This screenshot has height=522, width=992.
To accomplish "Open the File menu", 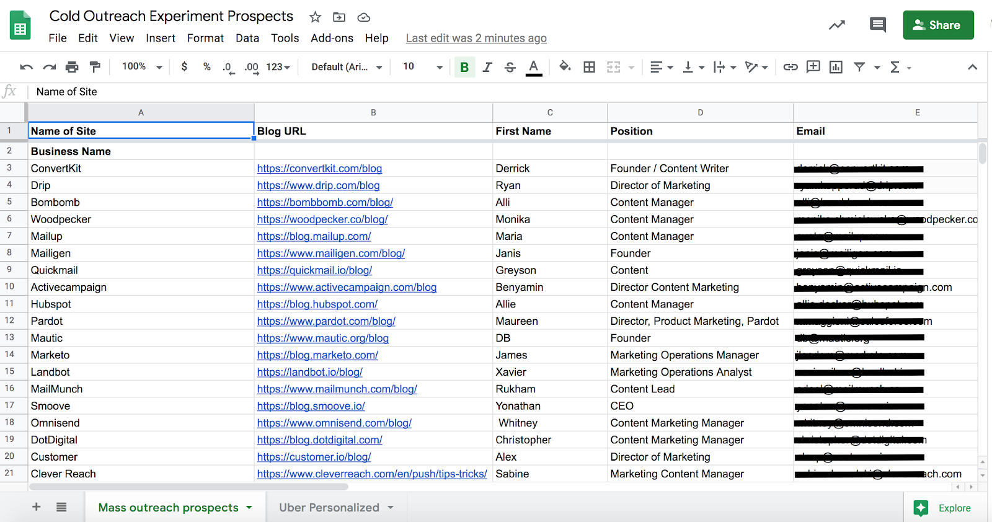I will coord(58,38).
